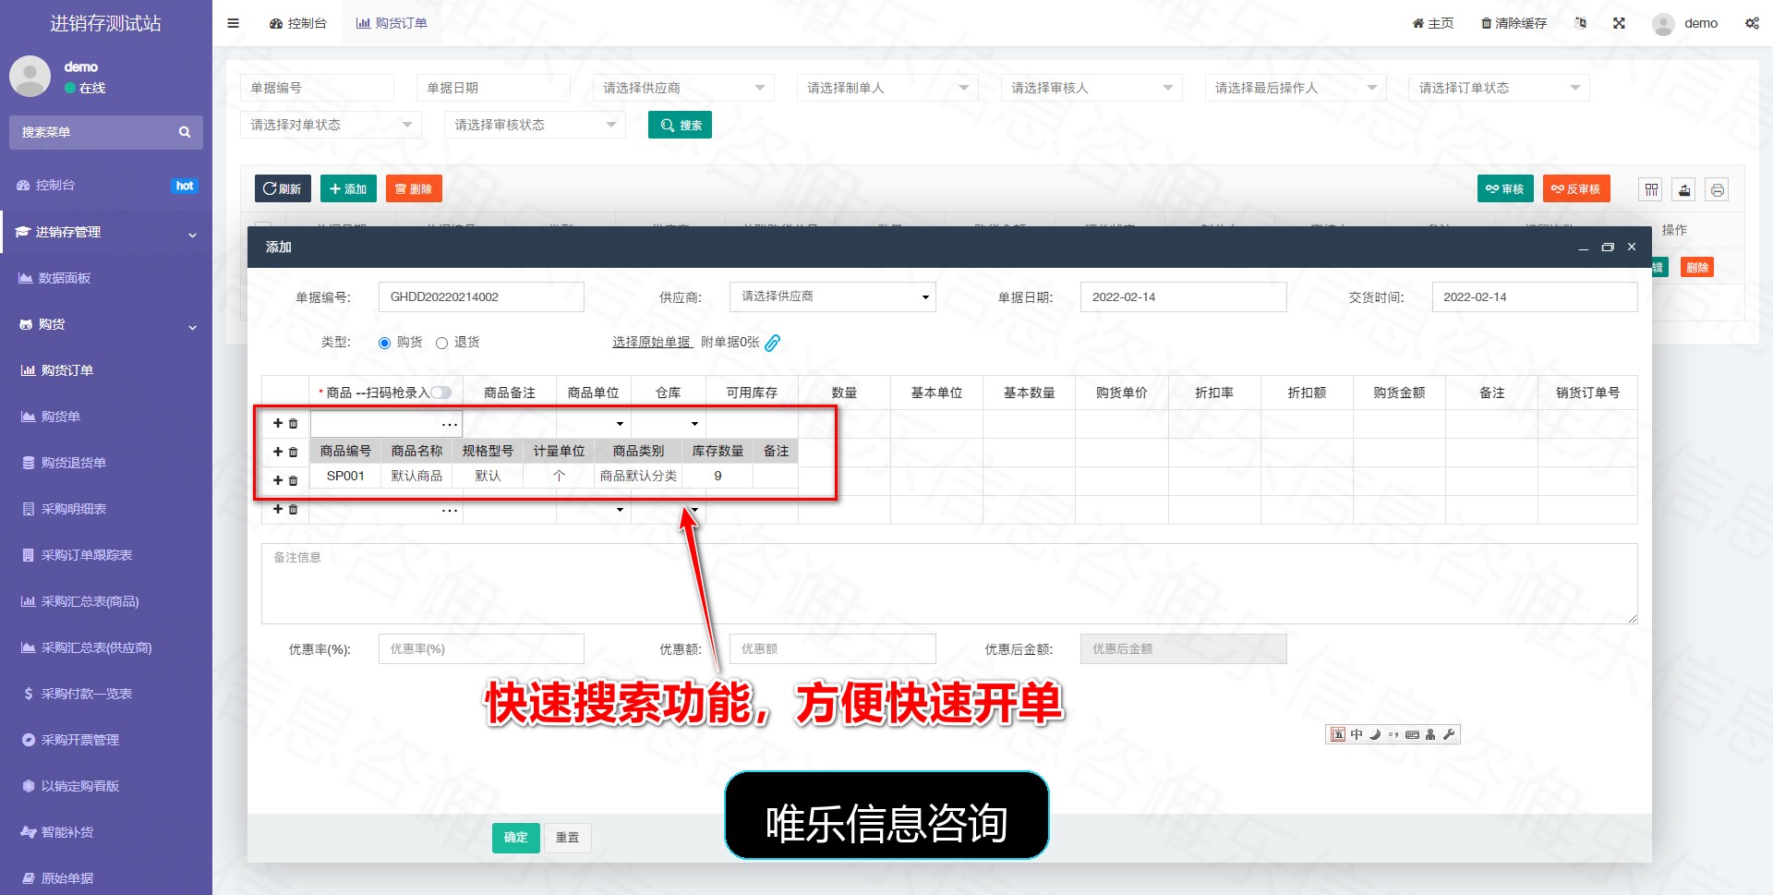Open the 请选择对账状态 filter dropdown

[331, 125]
